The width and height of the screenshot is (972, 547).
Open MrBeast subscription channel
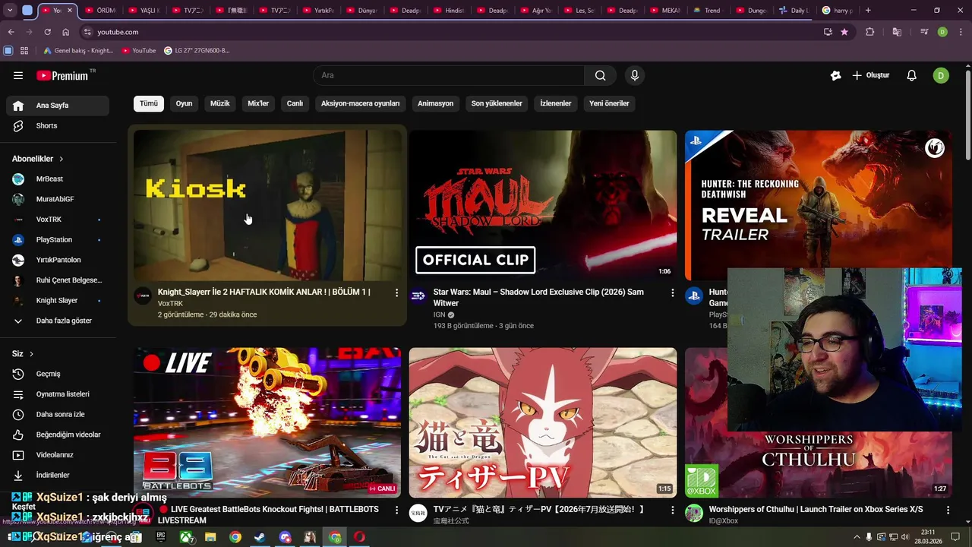pos(58,179)
